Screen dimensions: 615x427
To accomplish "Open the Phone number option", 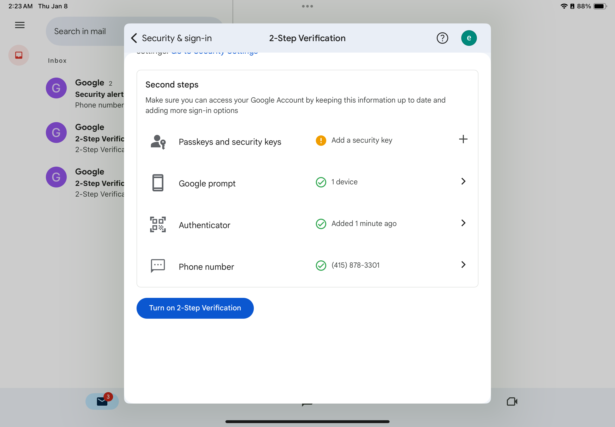I will pos(307,266).
